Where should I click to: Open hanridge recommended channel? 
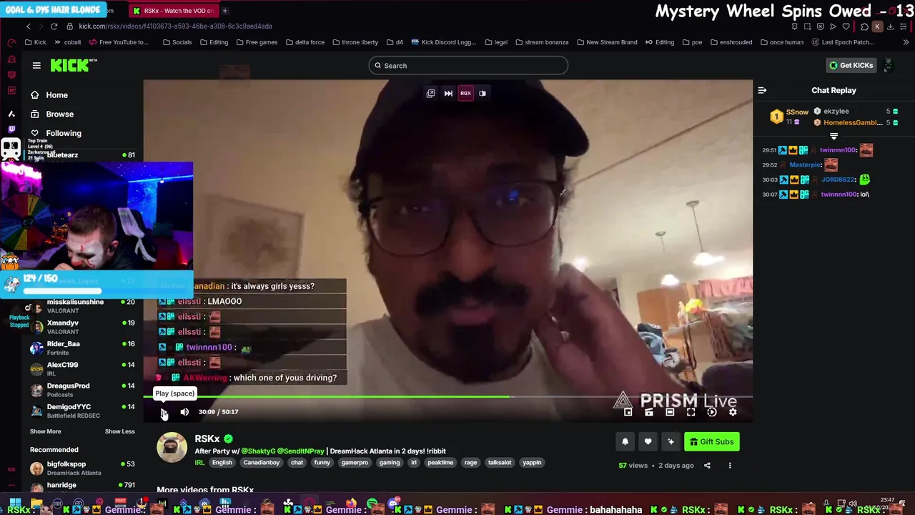pos(82,489)
